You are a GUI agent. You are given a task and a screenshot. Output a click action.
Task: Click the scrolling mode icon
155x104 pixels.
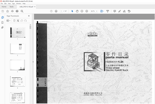pos(107,11)
